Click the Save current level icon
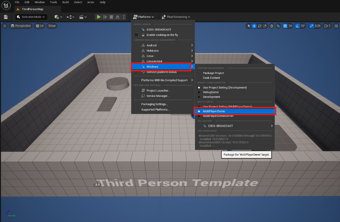The image size is (340, 222). pyautogui.click(x=6, y=17)
